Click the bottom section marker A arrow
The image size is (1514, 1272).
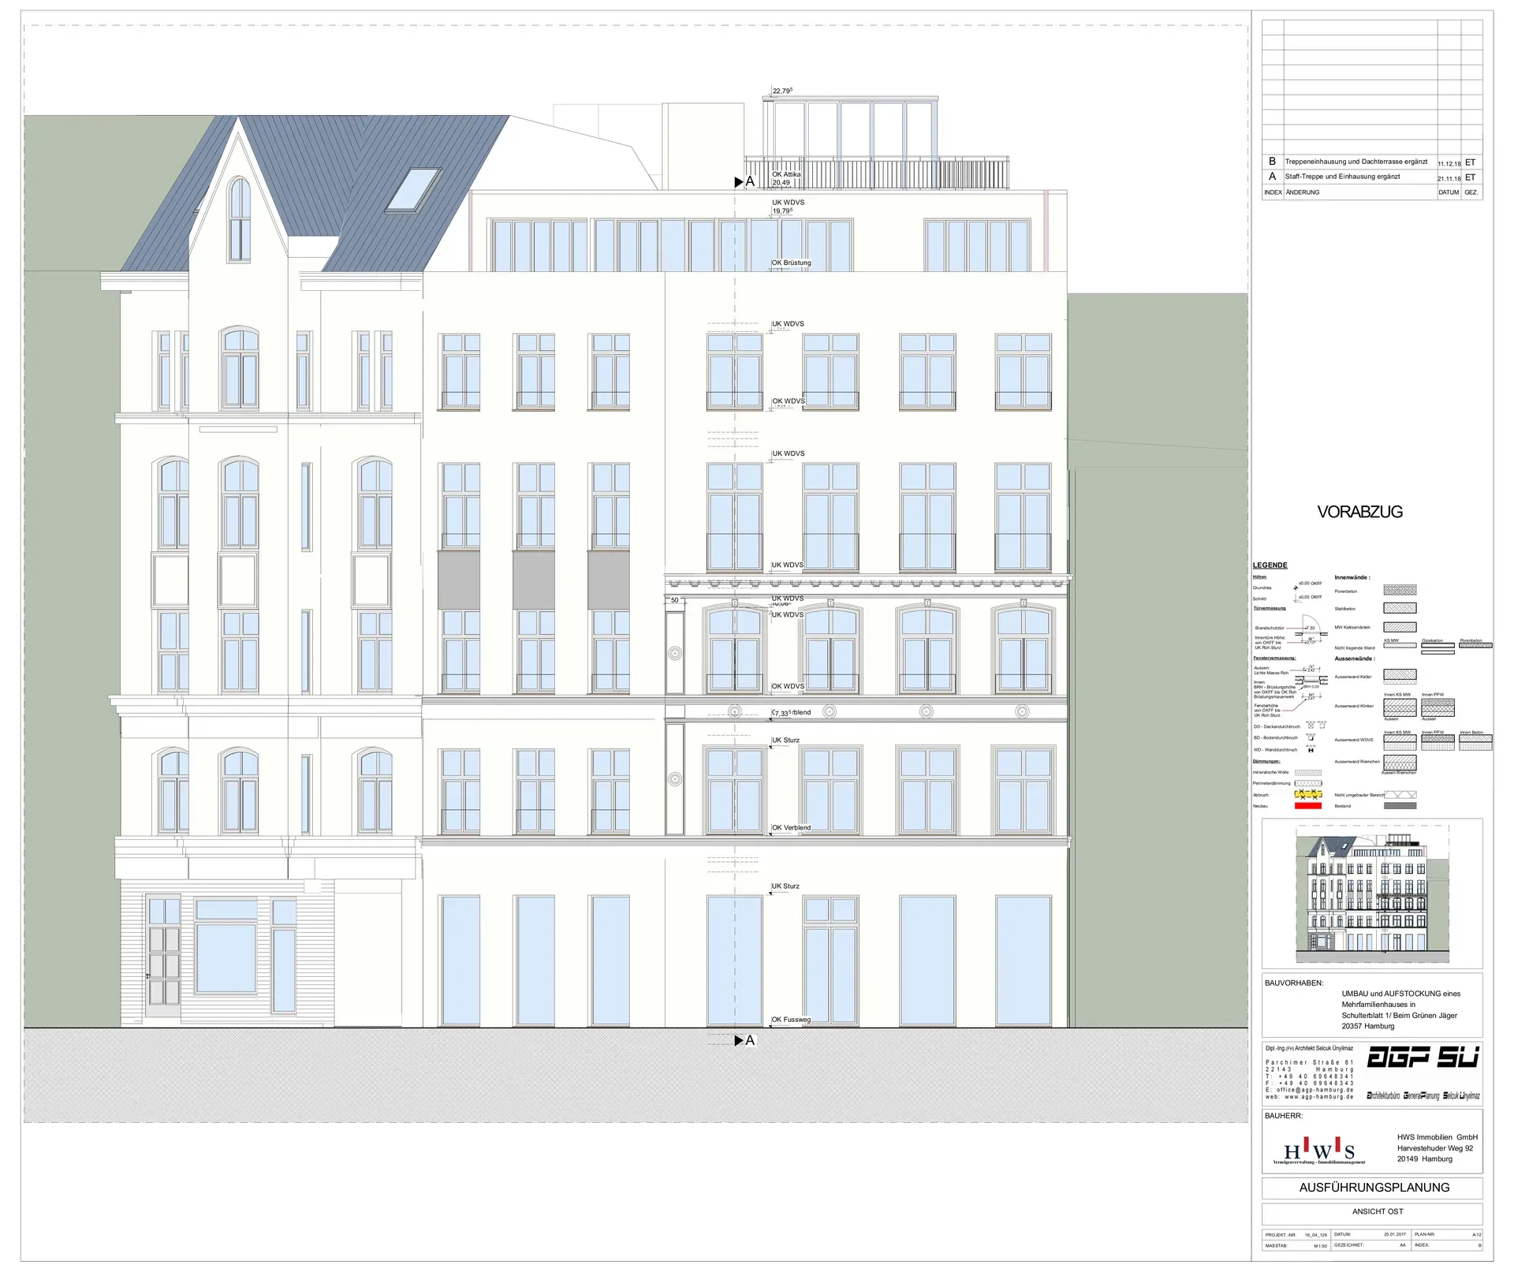(x=739, y=1041)
